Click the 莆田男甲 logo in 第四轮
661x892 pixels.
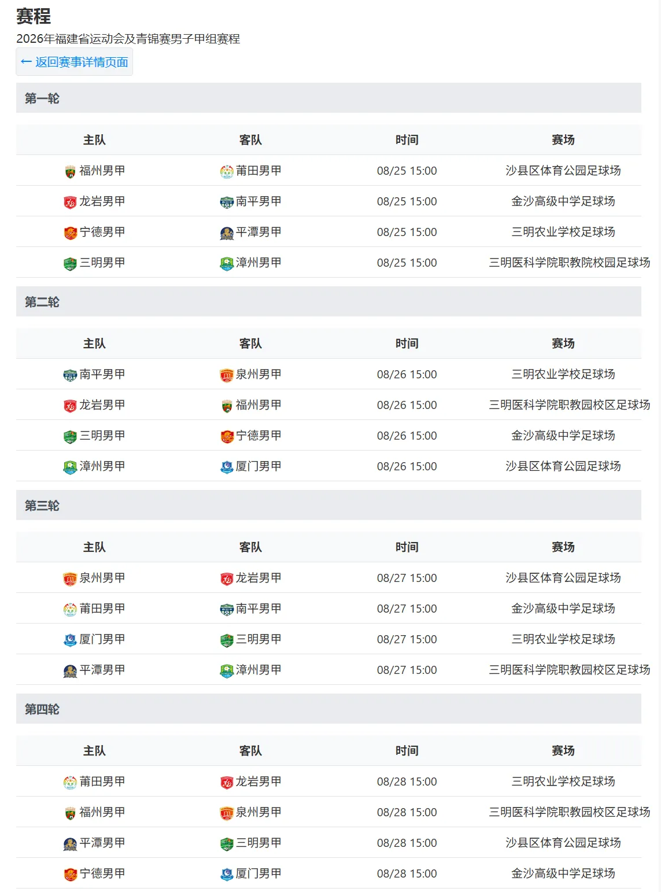pyautogui.click(x=70, y=782)
